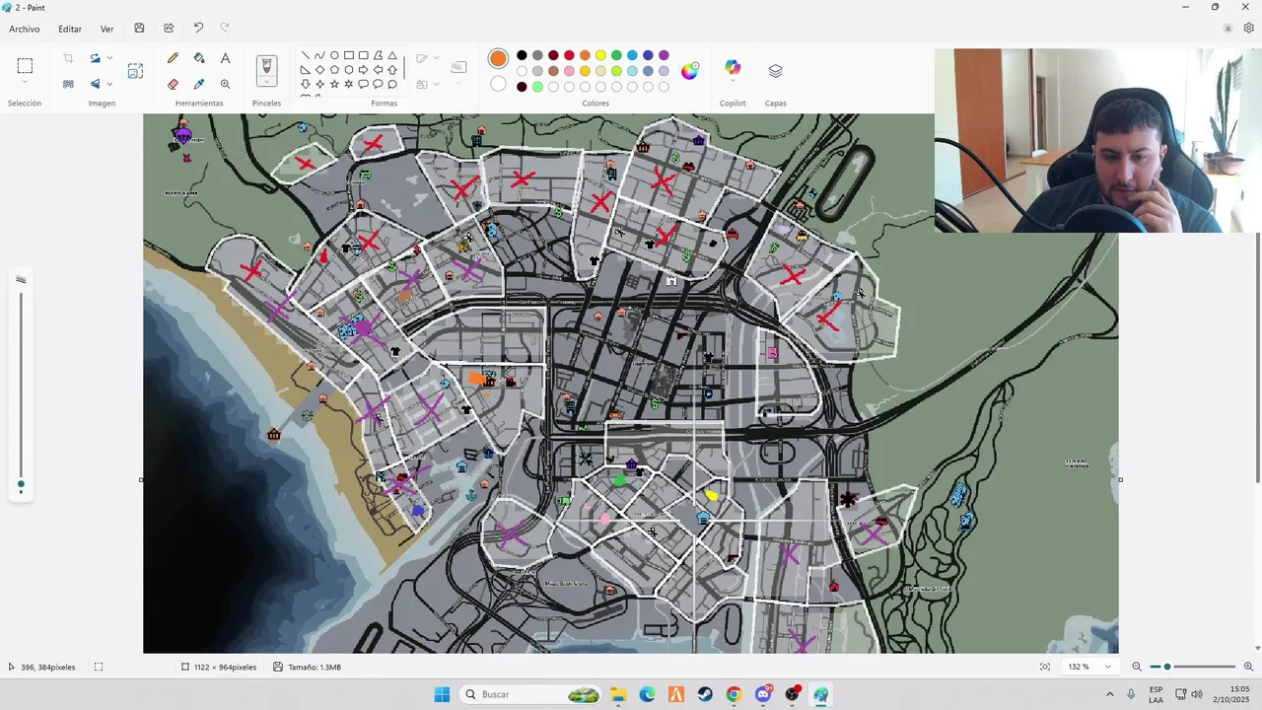Click the brush size vertical slider handle
Viewport: 1262px width, 710px height.
[x=21, y=484]
